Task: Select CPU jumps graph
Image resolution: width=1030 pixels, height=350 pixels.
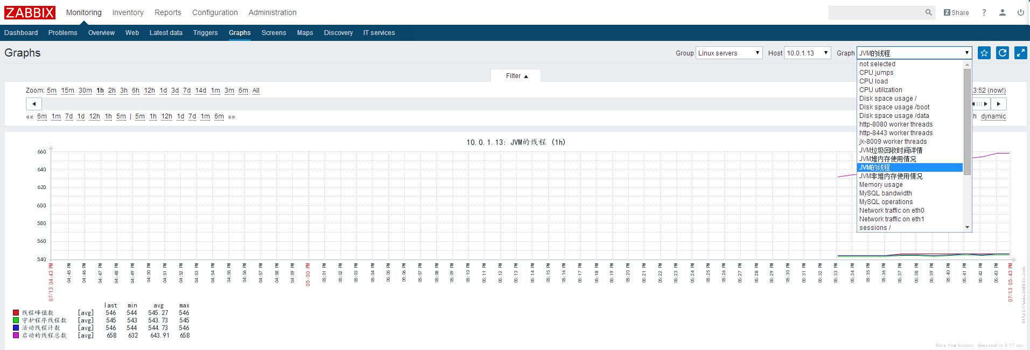Action: click(910, 73)
